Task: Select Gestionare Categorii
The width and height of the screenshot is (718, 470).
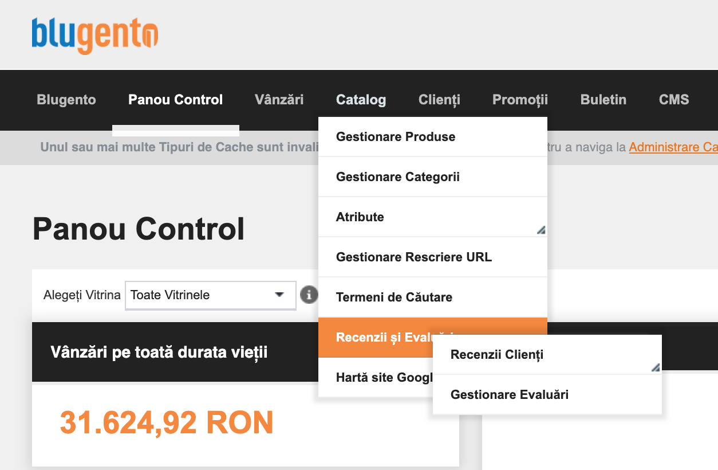Action: click(x=433, y=177)
